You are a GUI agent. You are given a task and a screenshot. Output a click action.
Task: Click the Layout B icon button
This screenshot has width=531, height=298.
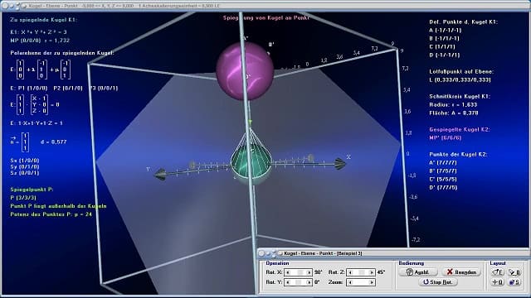click(514, 272)
